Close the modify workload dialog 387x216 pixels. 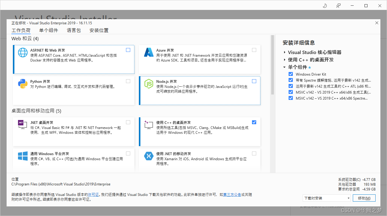click(x=377, y=23)
